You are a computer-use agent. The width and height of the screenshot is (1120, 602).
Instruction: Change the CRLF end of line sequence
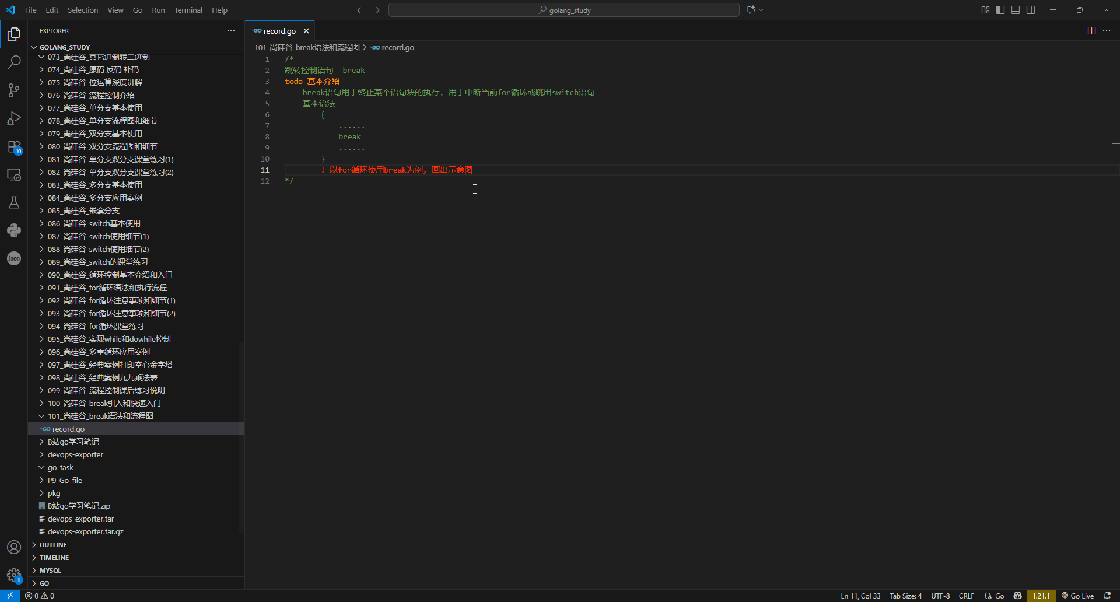tap(967, 596)
